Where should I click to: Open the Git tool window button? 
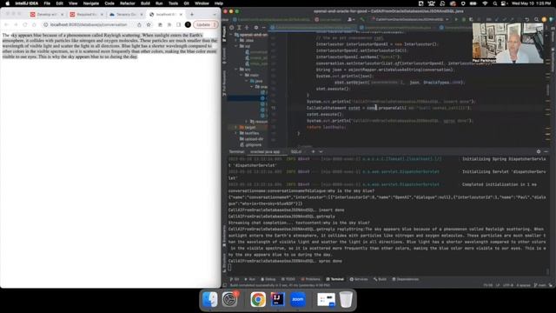tap(235, 279)
